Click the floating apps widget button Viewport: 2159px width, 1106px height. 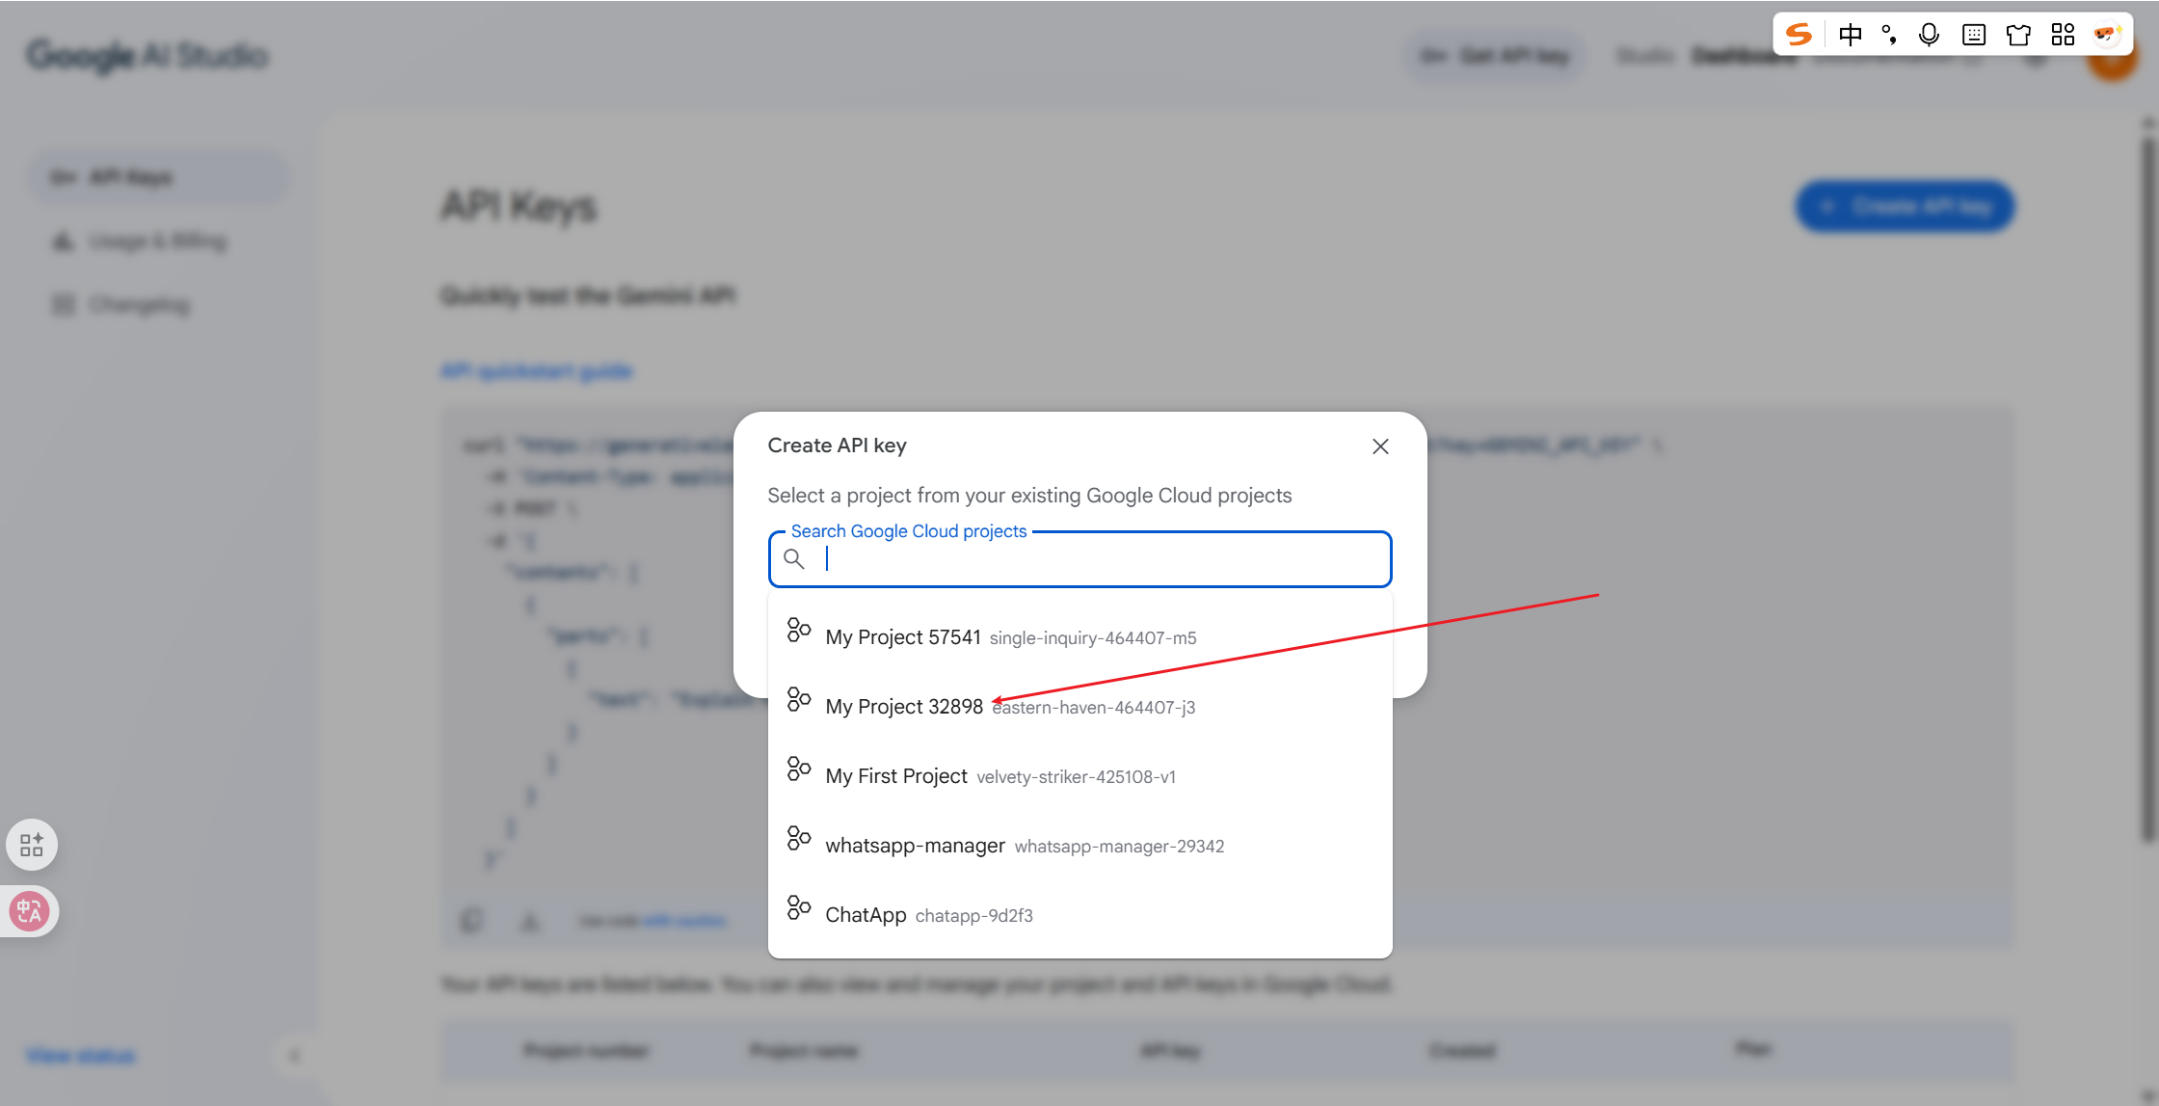click(x=32, y=845)
